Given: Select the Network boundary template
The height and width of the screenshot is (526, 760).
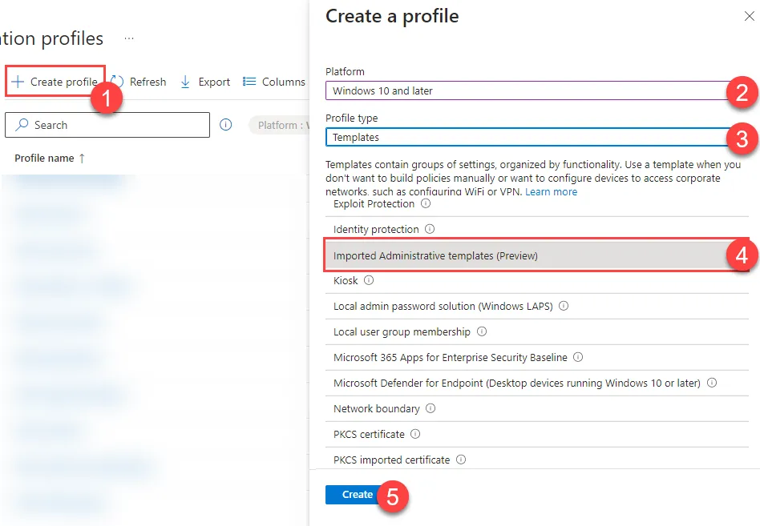Looking at the screenshot, I should pyautogui.click(x=537, y=409).
